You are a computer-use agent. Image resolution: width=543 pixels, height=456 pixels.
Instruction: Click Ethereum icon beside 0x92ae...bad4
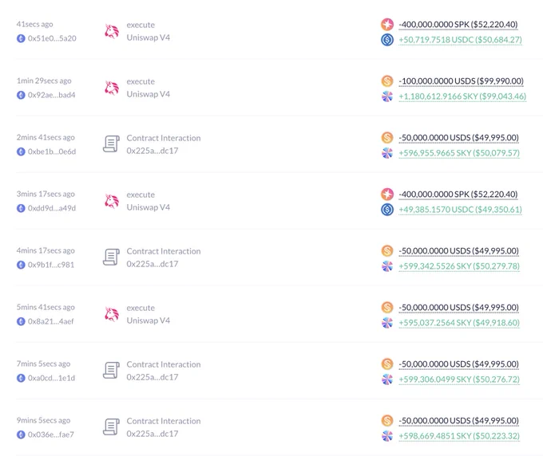pyautogui.click(x=21, y=95)
